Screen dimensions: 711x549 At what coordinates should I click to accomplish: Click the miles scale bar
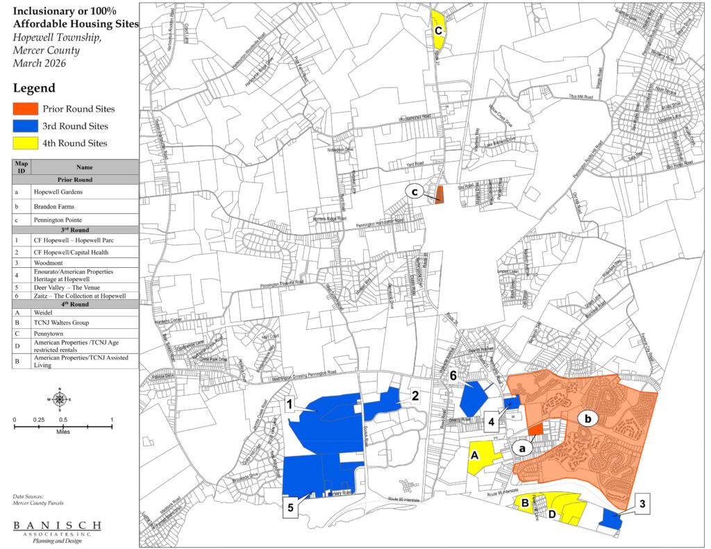click(x=62, y=424)
